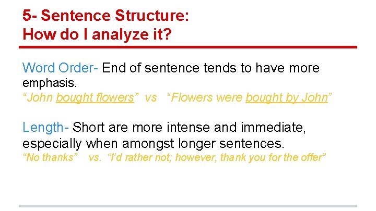Click the blue "Word Order-" label

(61, 68)
